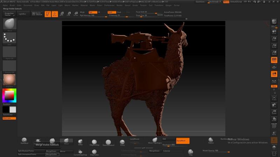The image size is (280, 157).
Task: Select the Move transform icon
Action: pyautogui.click(x=62, y=14)
